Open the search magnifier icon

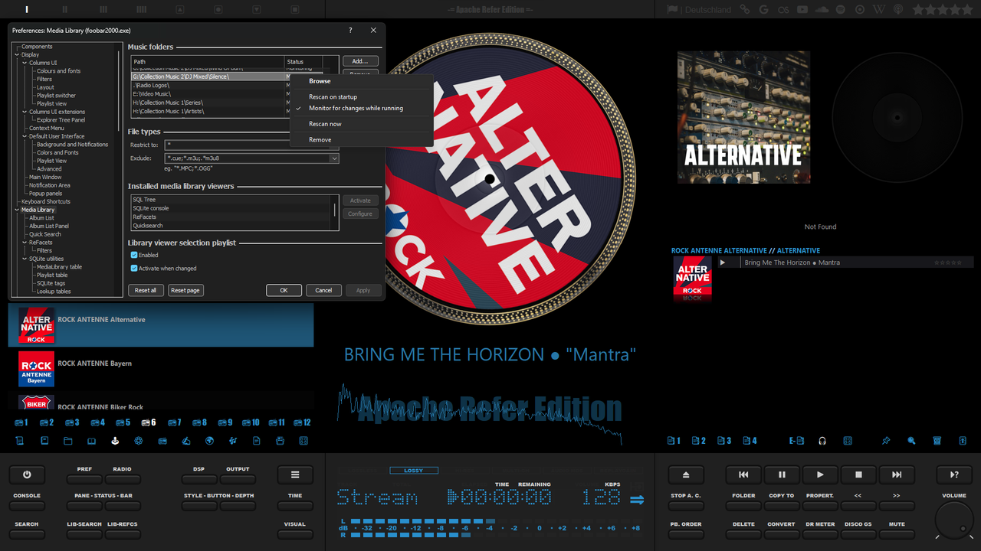tap(911, 441)
